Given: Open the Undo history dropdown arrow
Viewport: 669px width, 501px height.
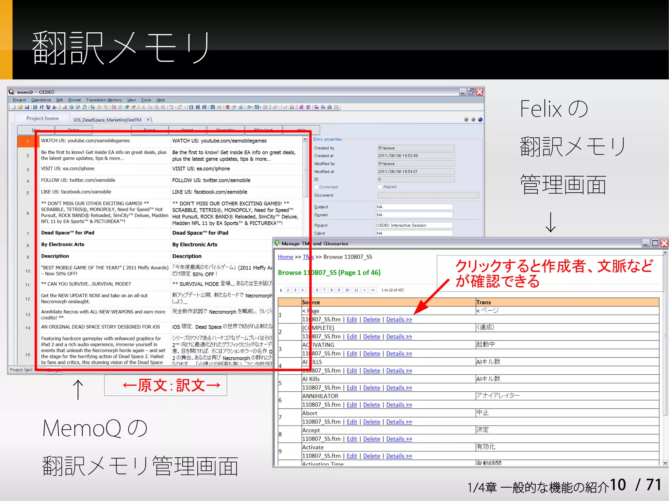Looking at the screenshot, I should 175,107.
